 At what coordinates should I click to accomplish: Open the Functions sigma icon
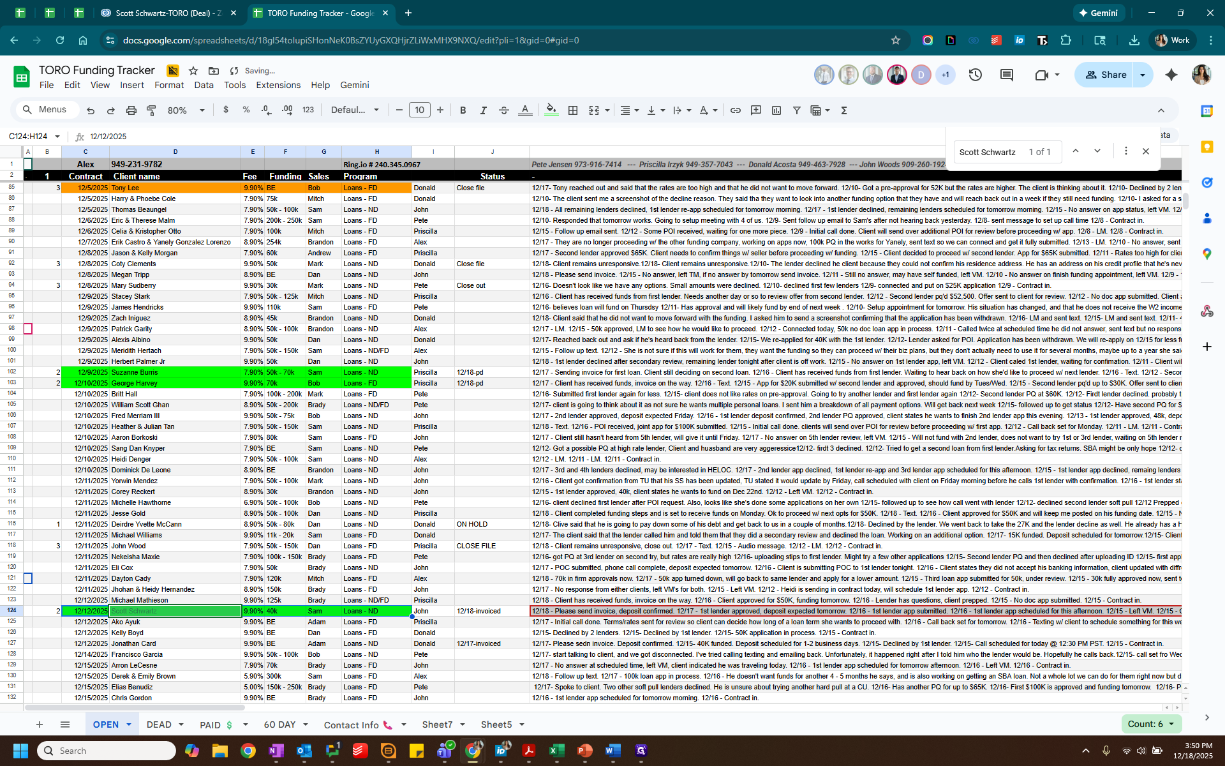tap(844, 110)
